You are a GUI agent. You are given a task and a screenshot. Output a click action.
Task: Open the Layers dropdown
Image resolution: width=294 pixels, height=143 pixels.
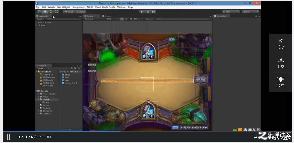231,12
